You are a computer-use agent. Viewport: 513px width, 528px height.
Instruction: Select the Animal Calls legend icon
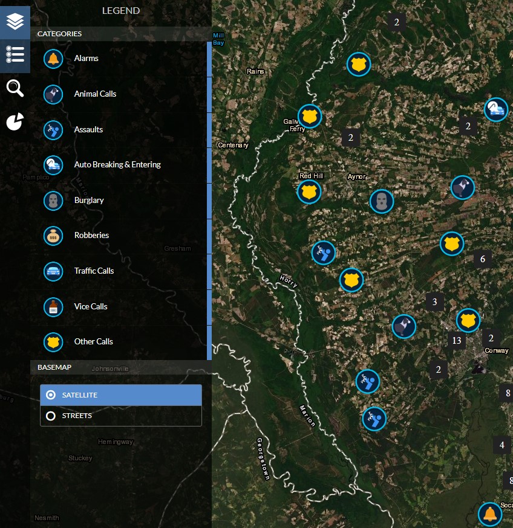[53, 94]
